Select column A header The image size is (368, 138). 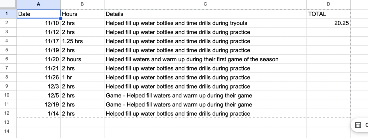tap(39, 4)
